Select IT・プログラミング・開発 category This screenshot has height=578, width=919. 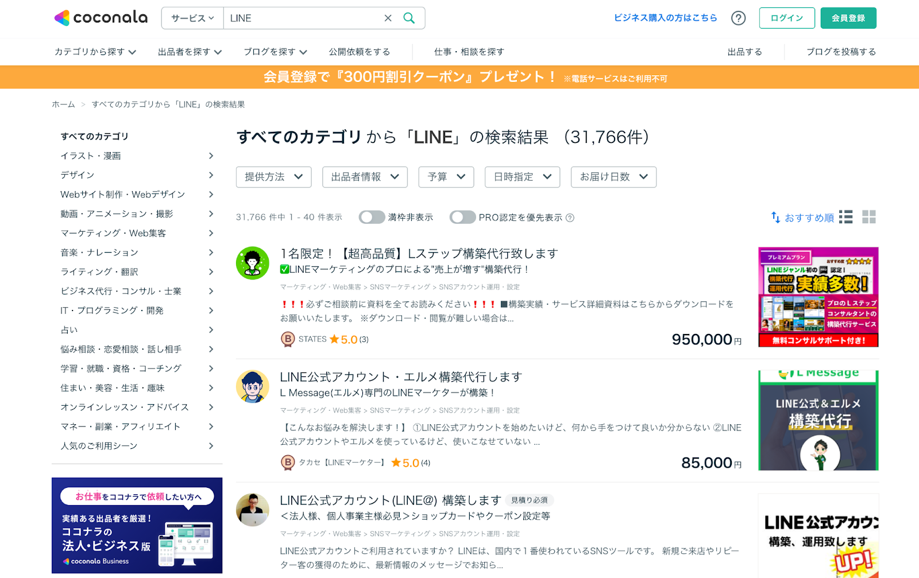(137, 311)
